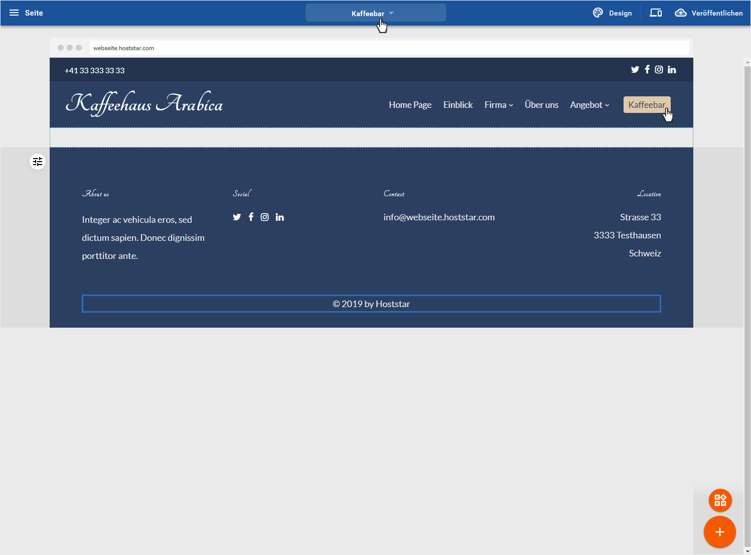Click the Contact footer heading
Screen dimensions: 751x555
(x=394, y=194)
